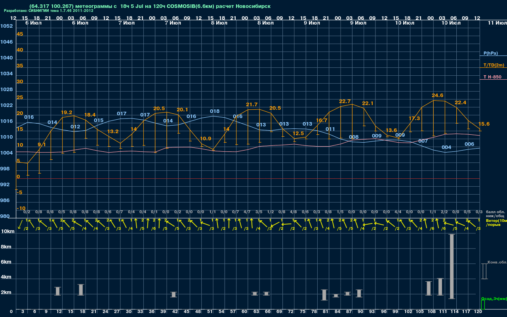Click the СИБНИГМИ developer credit line
The width and height of the screenshot is (507, 317).
49,11
